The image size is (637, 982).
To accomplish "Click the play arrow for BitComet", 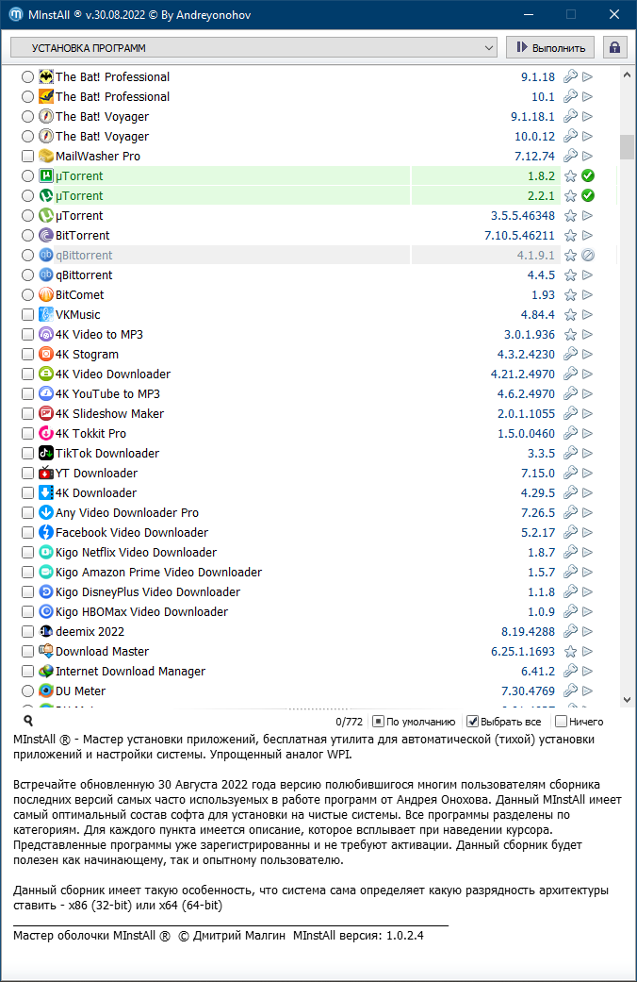I will pos(588,295).
